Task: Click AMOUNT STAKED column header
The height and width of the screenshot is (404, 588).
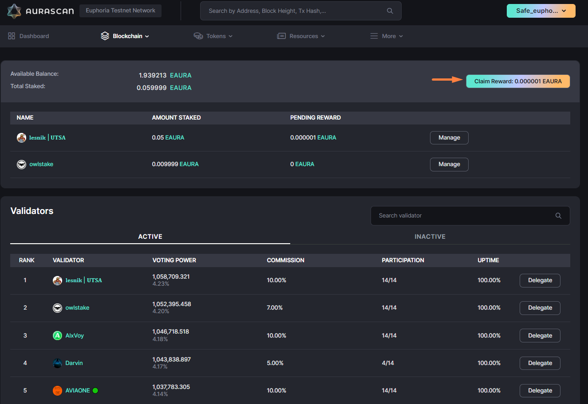Action: [176, 117]
